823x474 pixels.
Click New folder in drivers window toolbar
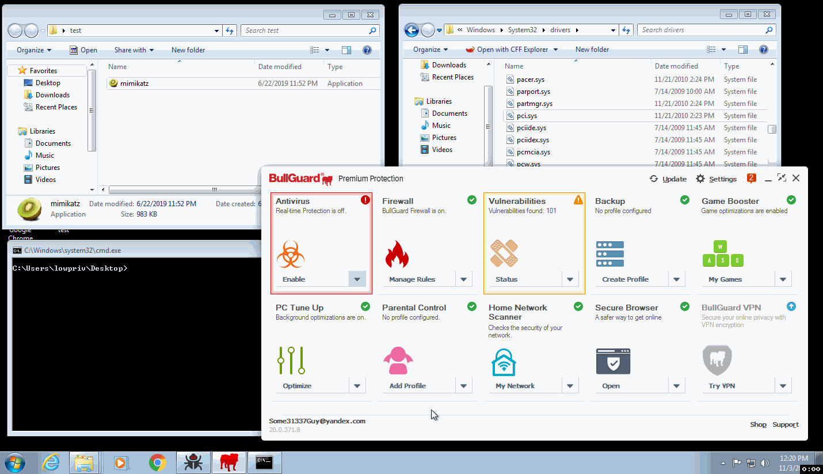[x=592, y=50]
